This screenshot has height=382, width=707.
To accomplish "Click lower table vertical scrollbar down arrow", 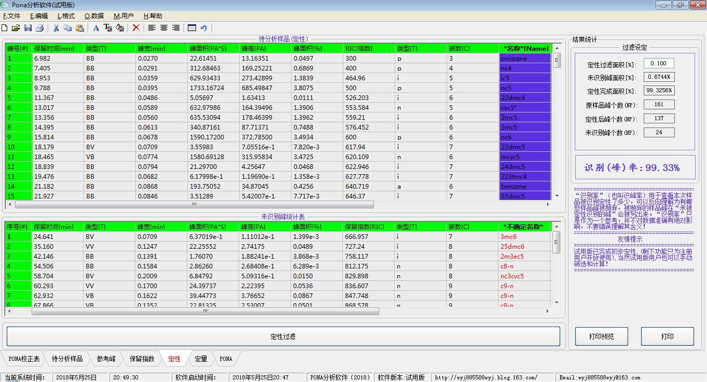I will click(557, 302).
